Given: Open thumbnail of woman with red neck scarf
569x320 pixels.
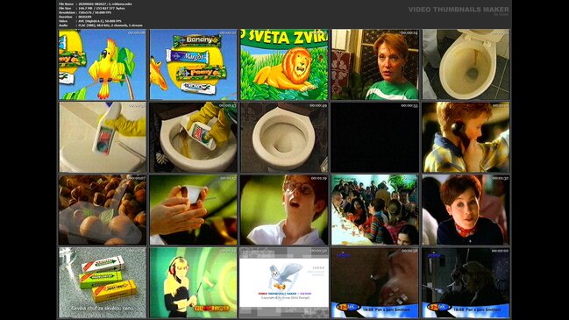Looking at the screenshot, I should (466, 210).
